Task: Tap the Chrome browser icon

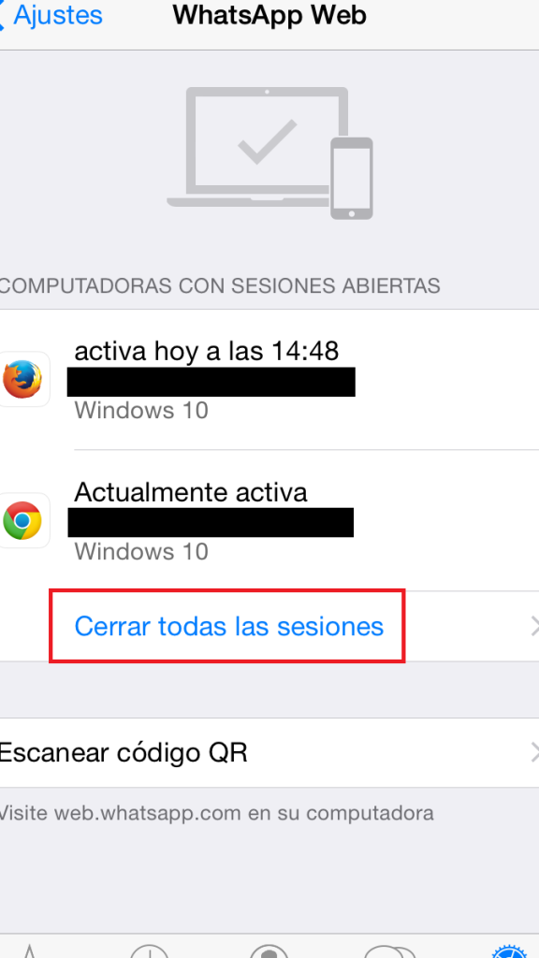Action: click(x=22, y=520)
